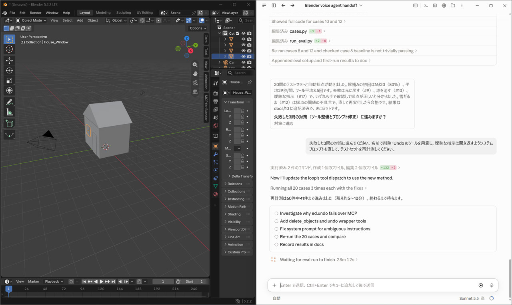The width and height of the screenshot is (512, 305).
Task: Play the Blender timeline animation
Action: (101, 282)
